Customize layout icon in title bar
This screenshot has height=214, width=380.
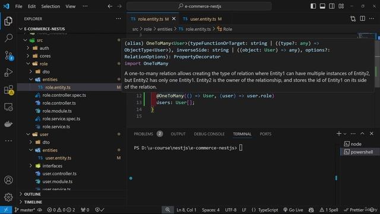[341, 7]
